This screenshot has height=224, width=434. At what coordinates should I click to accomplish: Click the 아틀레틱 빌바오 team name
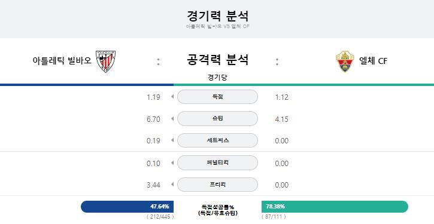click(62, 60)
